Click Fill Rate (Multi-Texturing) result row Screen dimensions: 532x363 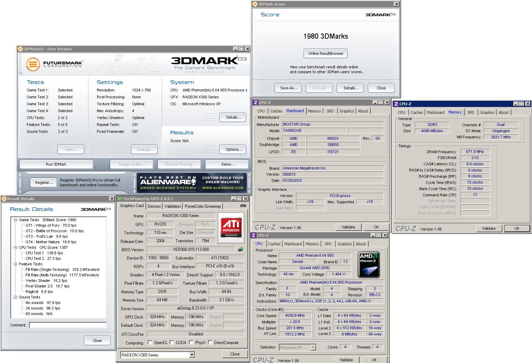pos(62,275)
